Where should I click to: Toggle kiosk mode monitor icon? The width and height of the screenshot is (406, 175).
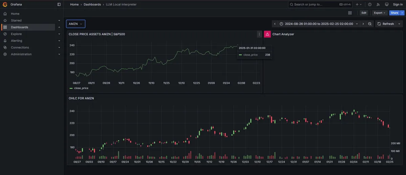pyautogui.click(x=387, y=4)
